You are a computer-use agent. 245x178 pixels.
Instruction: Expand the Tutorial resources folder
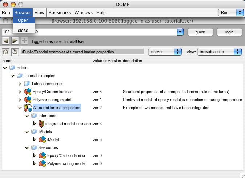(x=20, y=84)
